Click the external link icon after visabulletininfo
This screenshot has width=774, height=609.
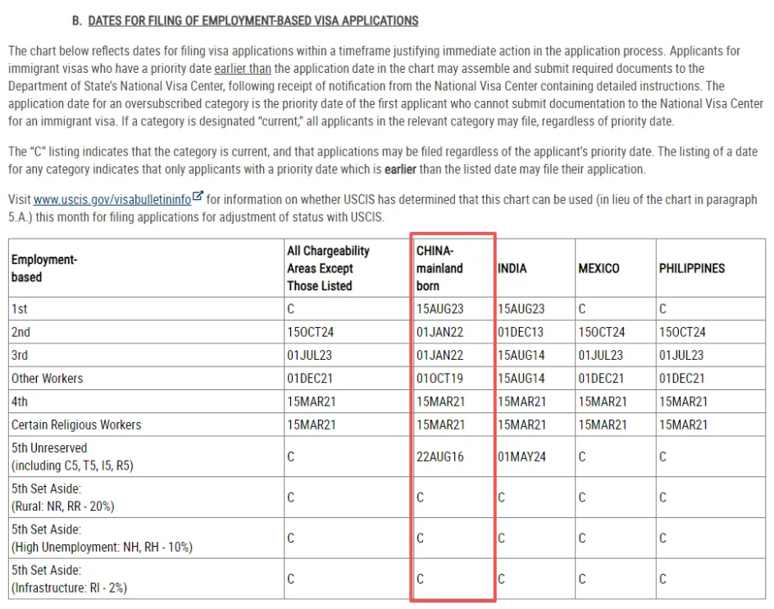197,198
